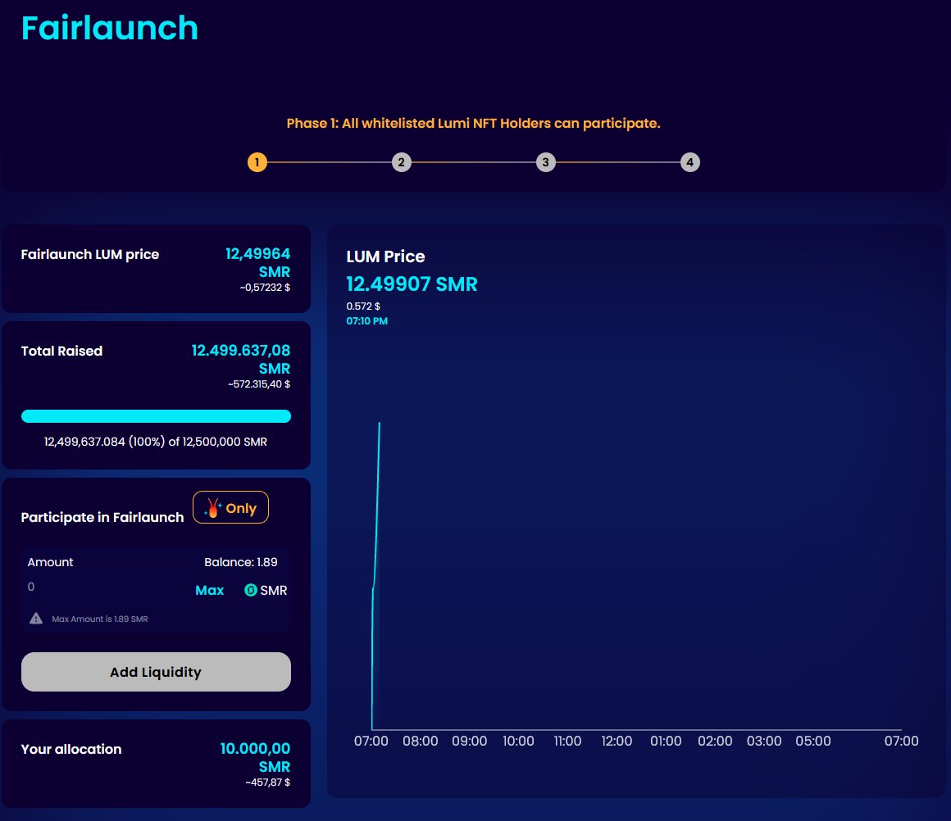This screenshot has width=951, height=821.
Task: Click the 12.499.637,08 SMR raised value
Action: [241, 359]
